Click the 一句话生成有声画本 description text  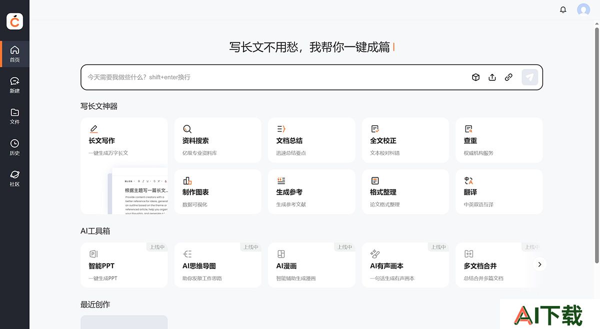tap(392, 278)
